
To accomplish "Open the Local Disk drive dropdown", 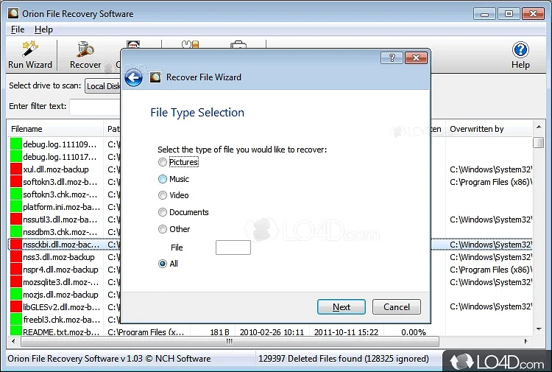I will click(x=102, y=86).
